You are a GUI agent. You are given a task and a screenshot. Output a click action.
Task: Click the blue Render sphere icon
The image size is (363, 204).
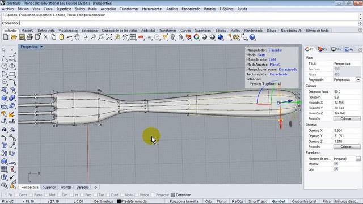click(221, 37)
